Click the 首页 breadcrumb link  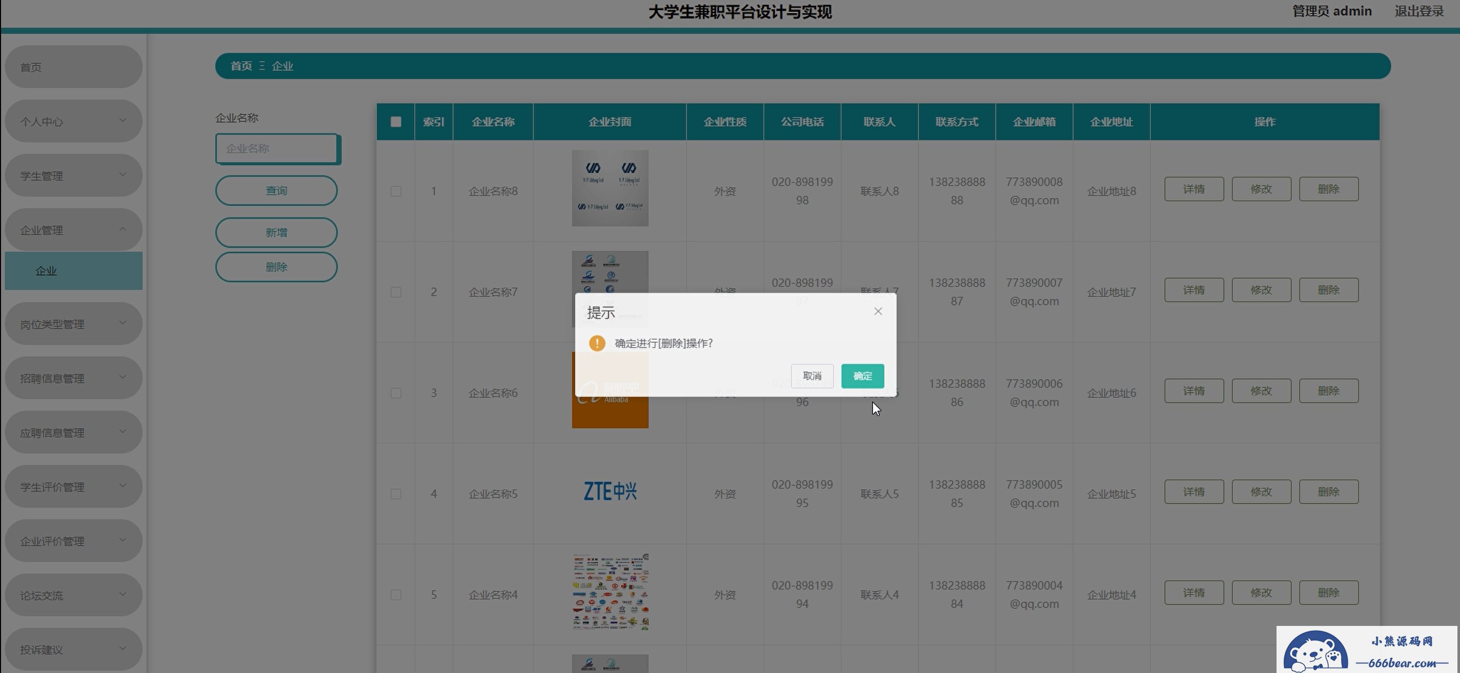[241, 66]
